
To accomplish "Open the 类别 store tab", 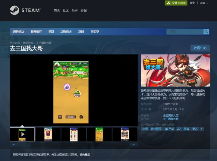I will coord(51,32).
